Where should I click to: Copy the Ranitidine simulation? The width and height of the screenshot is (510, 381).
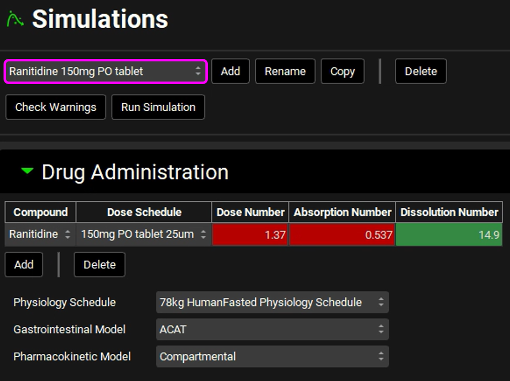click(x=342, y=71)
